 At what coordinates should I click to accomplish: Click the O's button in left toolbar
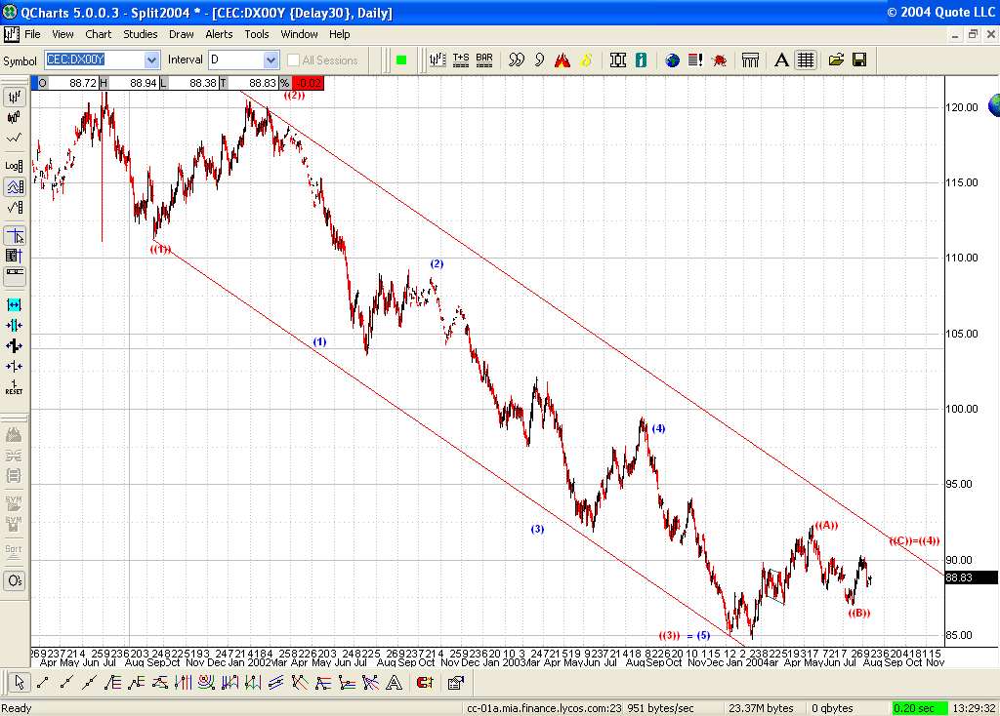coord(14,580)
